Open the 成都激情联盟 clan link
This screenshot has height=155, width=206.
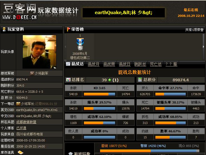tap(26, 122)
